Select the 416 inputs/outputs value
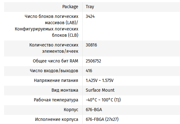 click(89, 71)
